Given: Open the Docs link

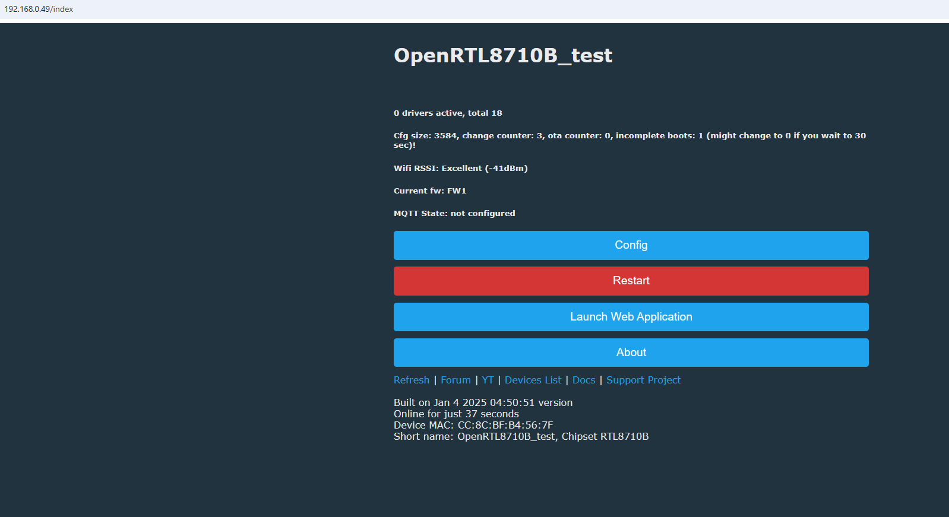Looking at the screenshot, I should click(584, 380).
